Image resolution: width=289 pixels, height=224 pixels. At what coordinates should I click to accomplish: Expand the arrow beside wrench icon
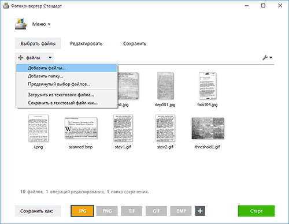tap(271, 58)
